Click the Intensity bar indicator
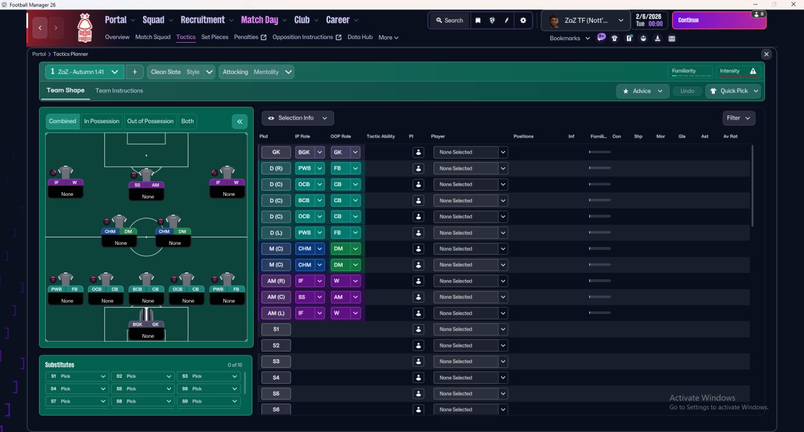 (739, 72)
